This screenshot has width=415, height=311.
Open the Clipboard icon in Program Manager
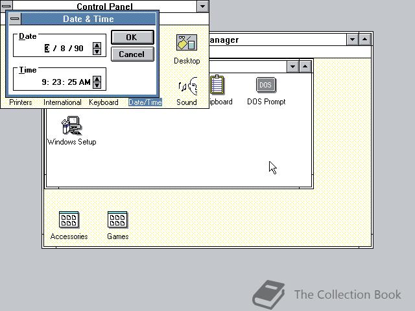tap(217, 85)
